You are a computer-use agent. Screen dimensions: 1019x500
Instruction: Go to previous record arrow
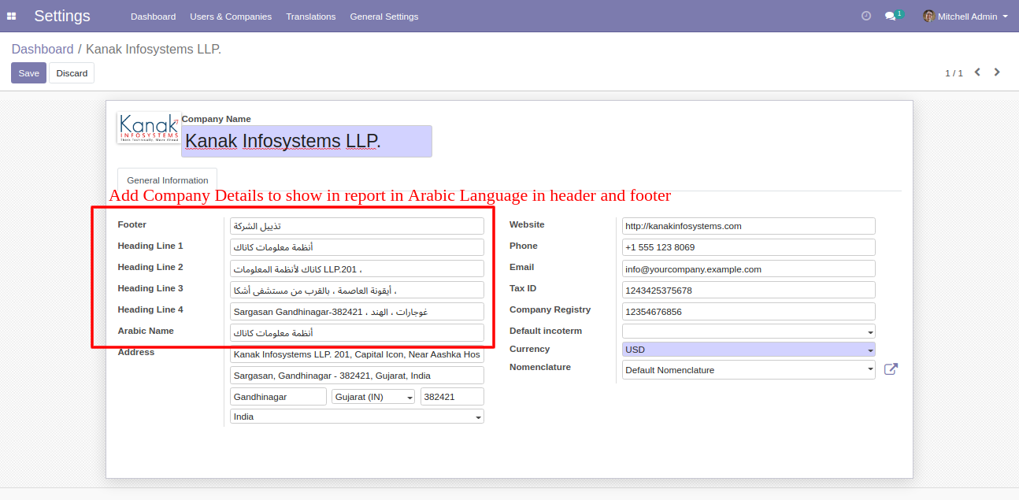pyautogui.click(x=977, y=72)
